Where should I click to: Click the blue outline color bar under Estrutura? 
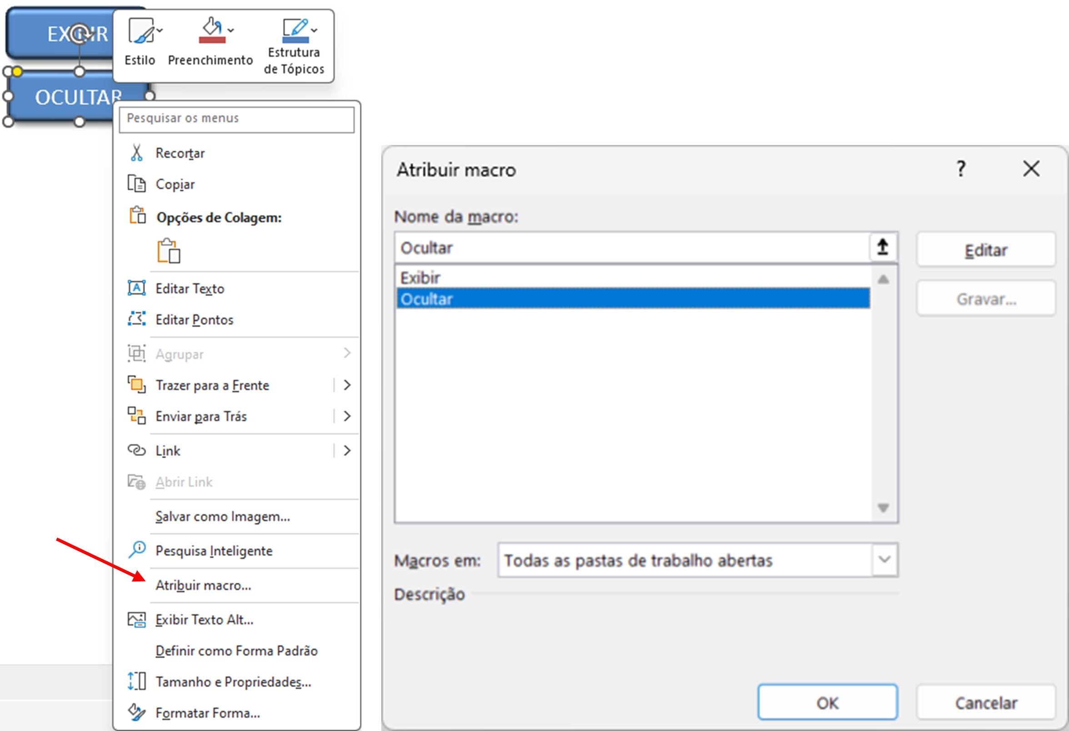(295, 40)
